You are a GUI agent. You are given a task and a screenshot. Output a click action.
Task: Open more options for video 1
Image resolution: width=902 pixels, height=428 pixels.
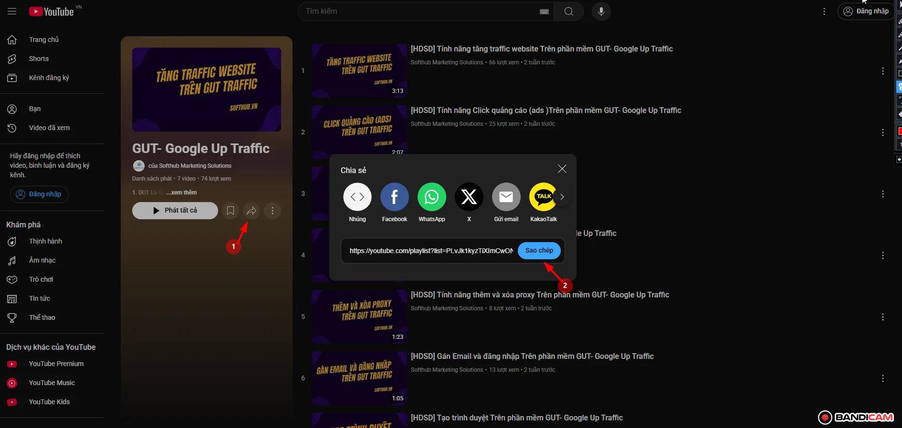(x=883, y=71)
